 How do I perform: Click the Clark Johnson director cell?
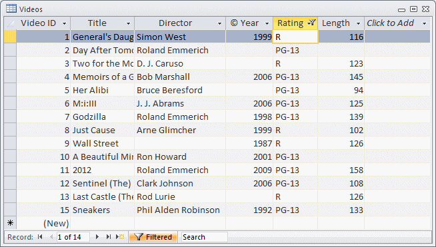point(180,184)
